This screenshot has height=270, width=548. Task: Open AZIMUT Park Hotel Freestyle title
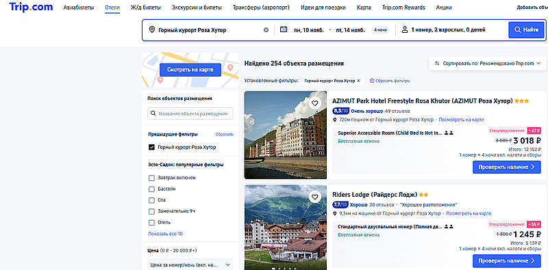(x=423, y=100)
